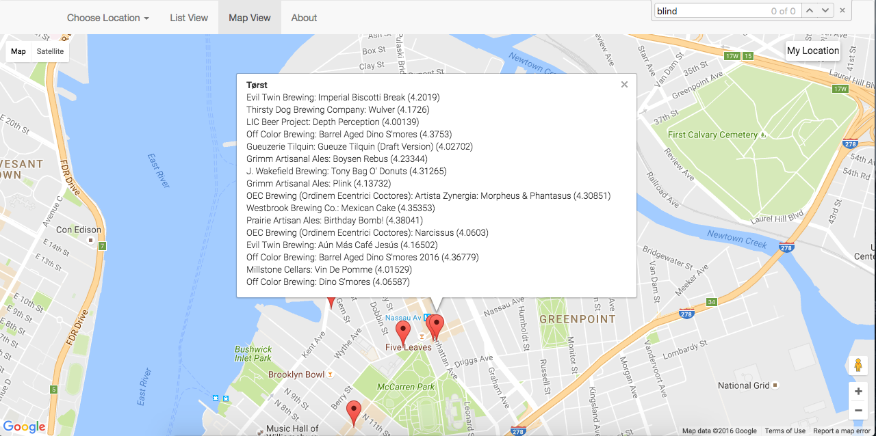Image resolution: width=876 pixels, height=436 pixels.
Task: Click the Evil Twin Imperial Biscotti Break line
Action: pyautogui.click(x=343, y=97)
